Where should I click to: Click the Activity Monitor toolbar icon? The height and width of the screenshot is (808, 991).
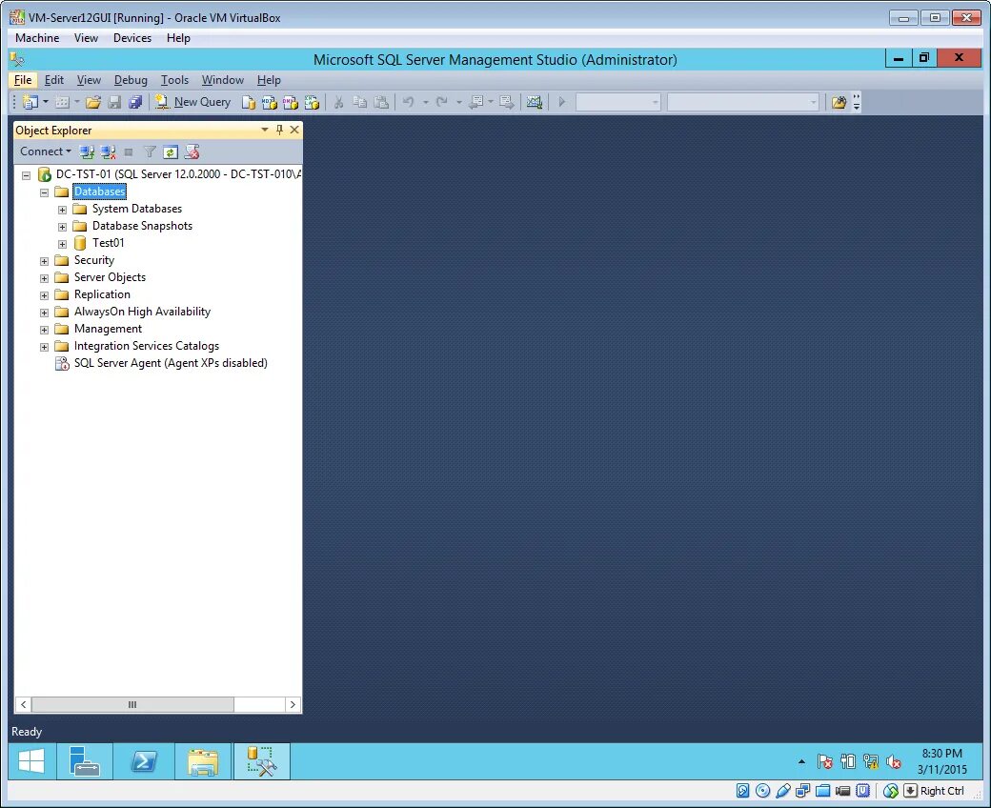[x=534, y=102]
